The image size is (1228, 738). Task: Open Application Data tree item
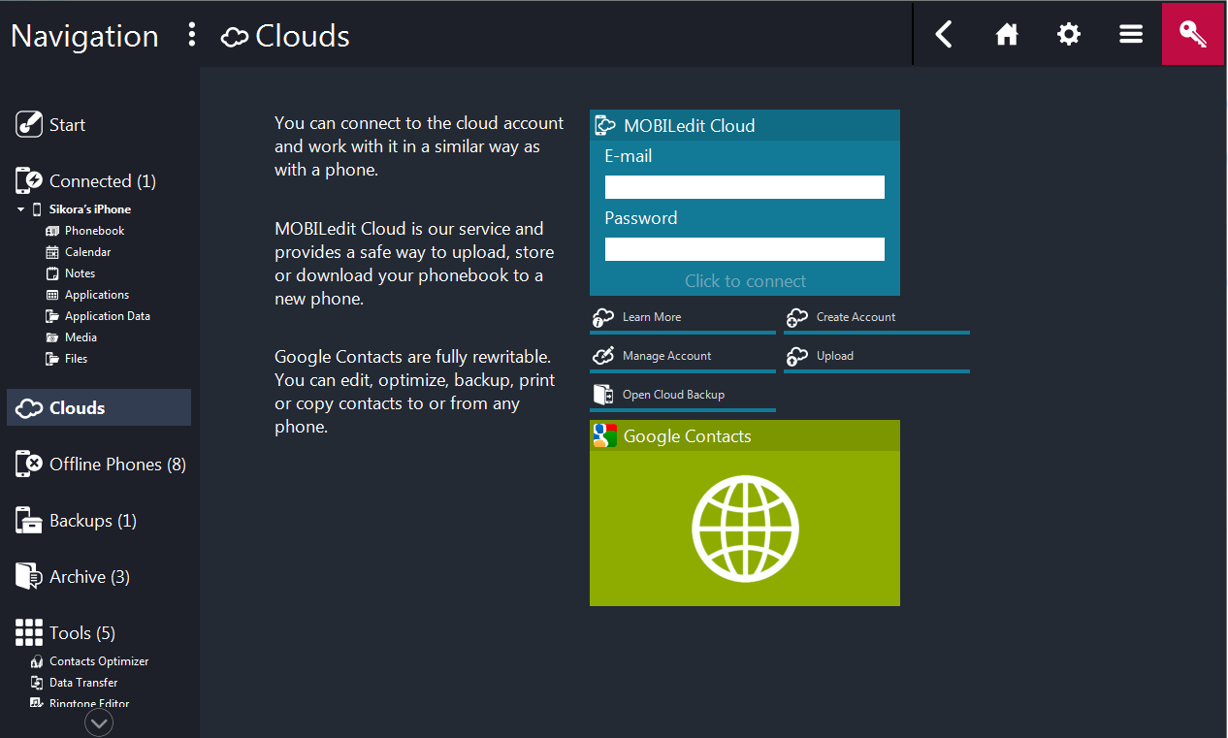(108, 316)
